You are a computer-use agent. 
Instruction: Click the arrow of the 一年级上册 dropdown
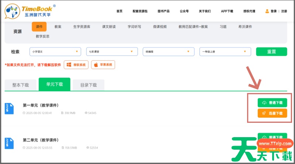pyautogui.click(x=245, y=51)
